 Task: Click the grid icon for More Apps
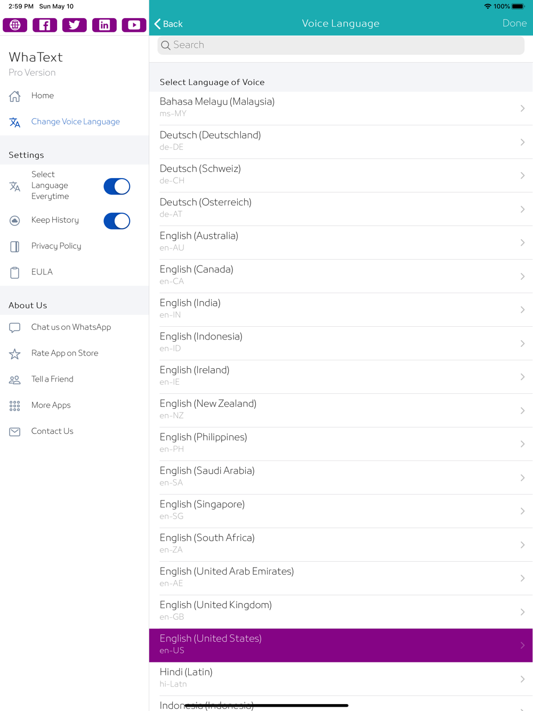click(15, 406)
